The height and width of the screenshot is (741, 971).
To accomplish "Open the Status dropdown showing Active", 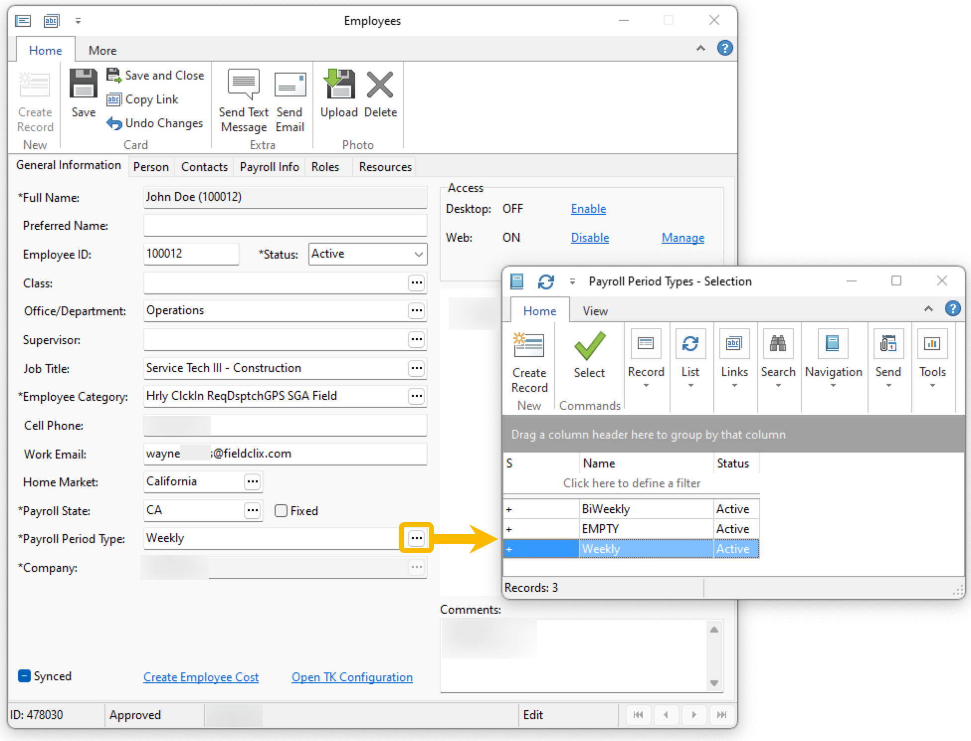I will [418, 254].
